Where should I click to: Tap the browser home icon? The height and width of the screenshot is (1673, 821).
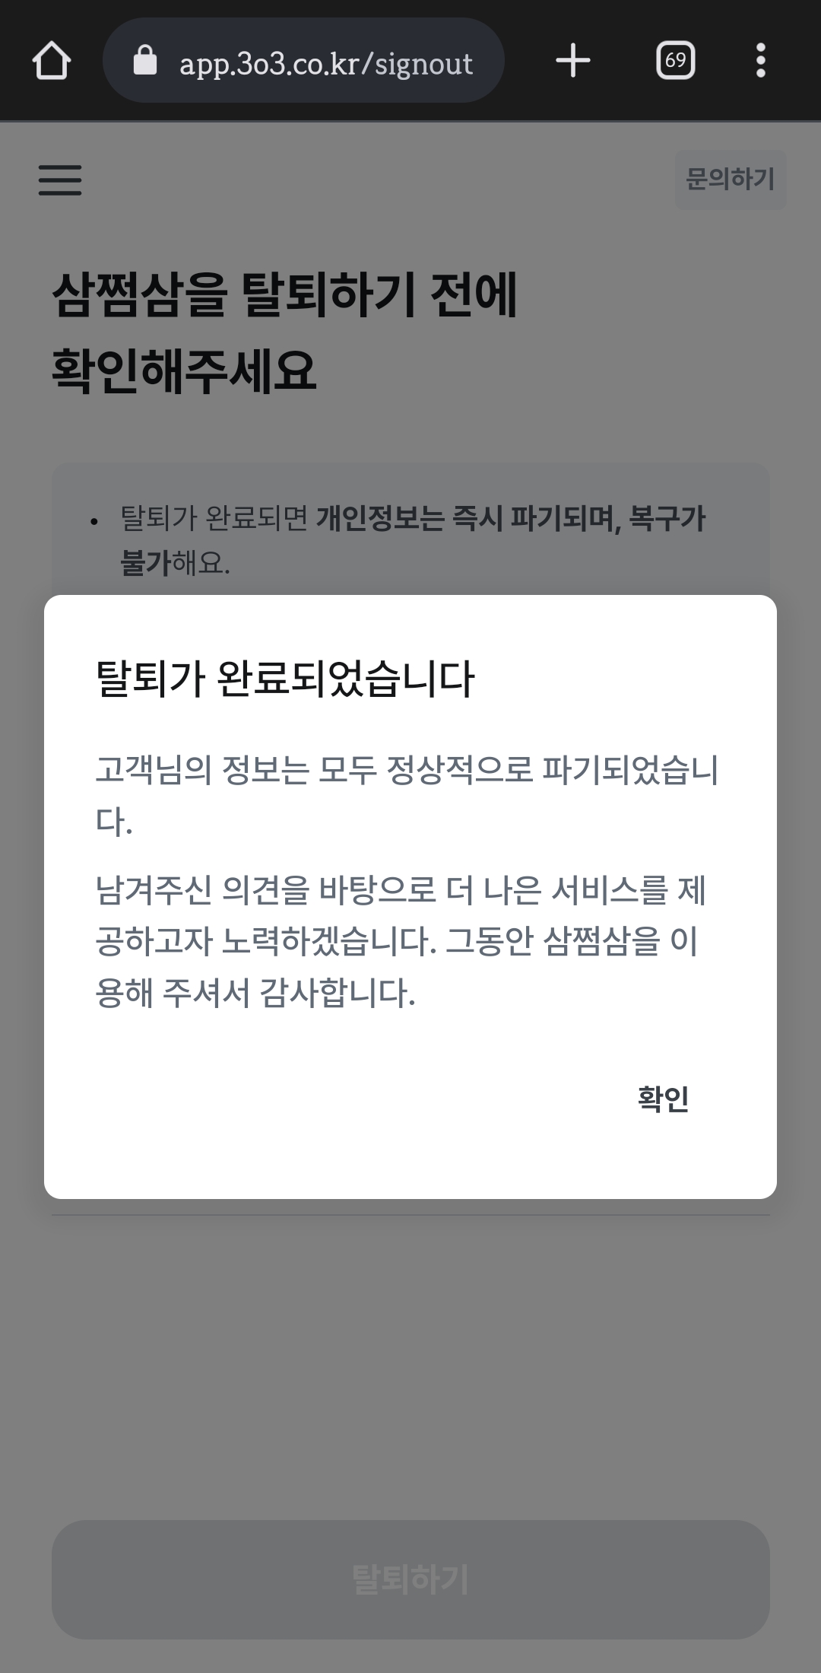52,61
